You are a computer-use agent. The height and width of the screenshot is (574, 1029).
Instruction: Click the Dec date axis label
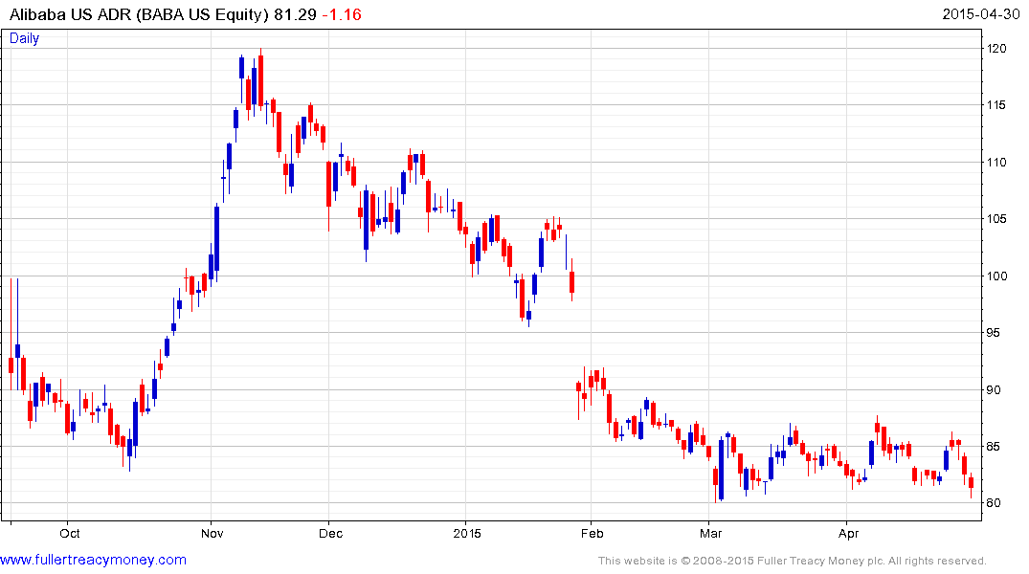[x=331, y=533]
